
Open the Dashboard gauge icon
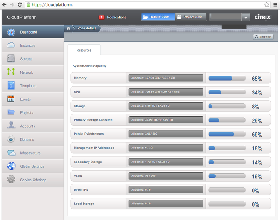[11, 32]
